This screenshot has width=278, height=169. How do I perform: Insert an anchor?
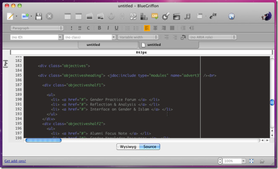(111, 16)
